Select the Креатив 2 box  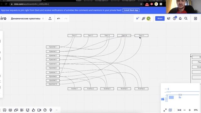(53, 51)
